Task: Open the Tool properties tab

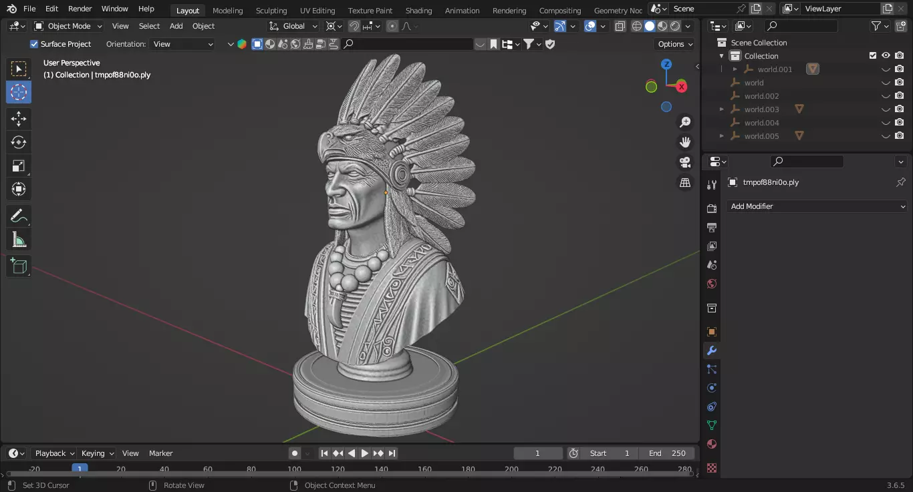Action: pyautogui.click(x=712, y=185)
